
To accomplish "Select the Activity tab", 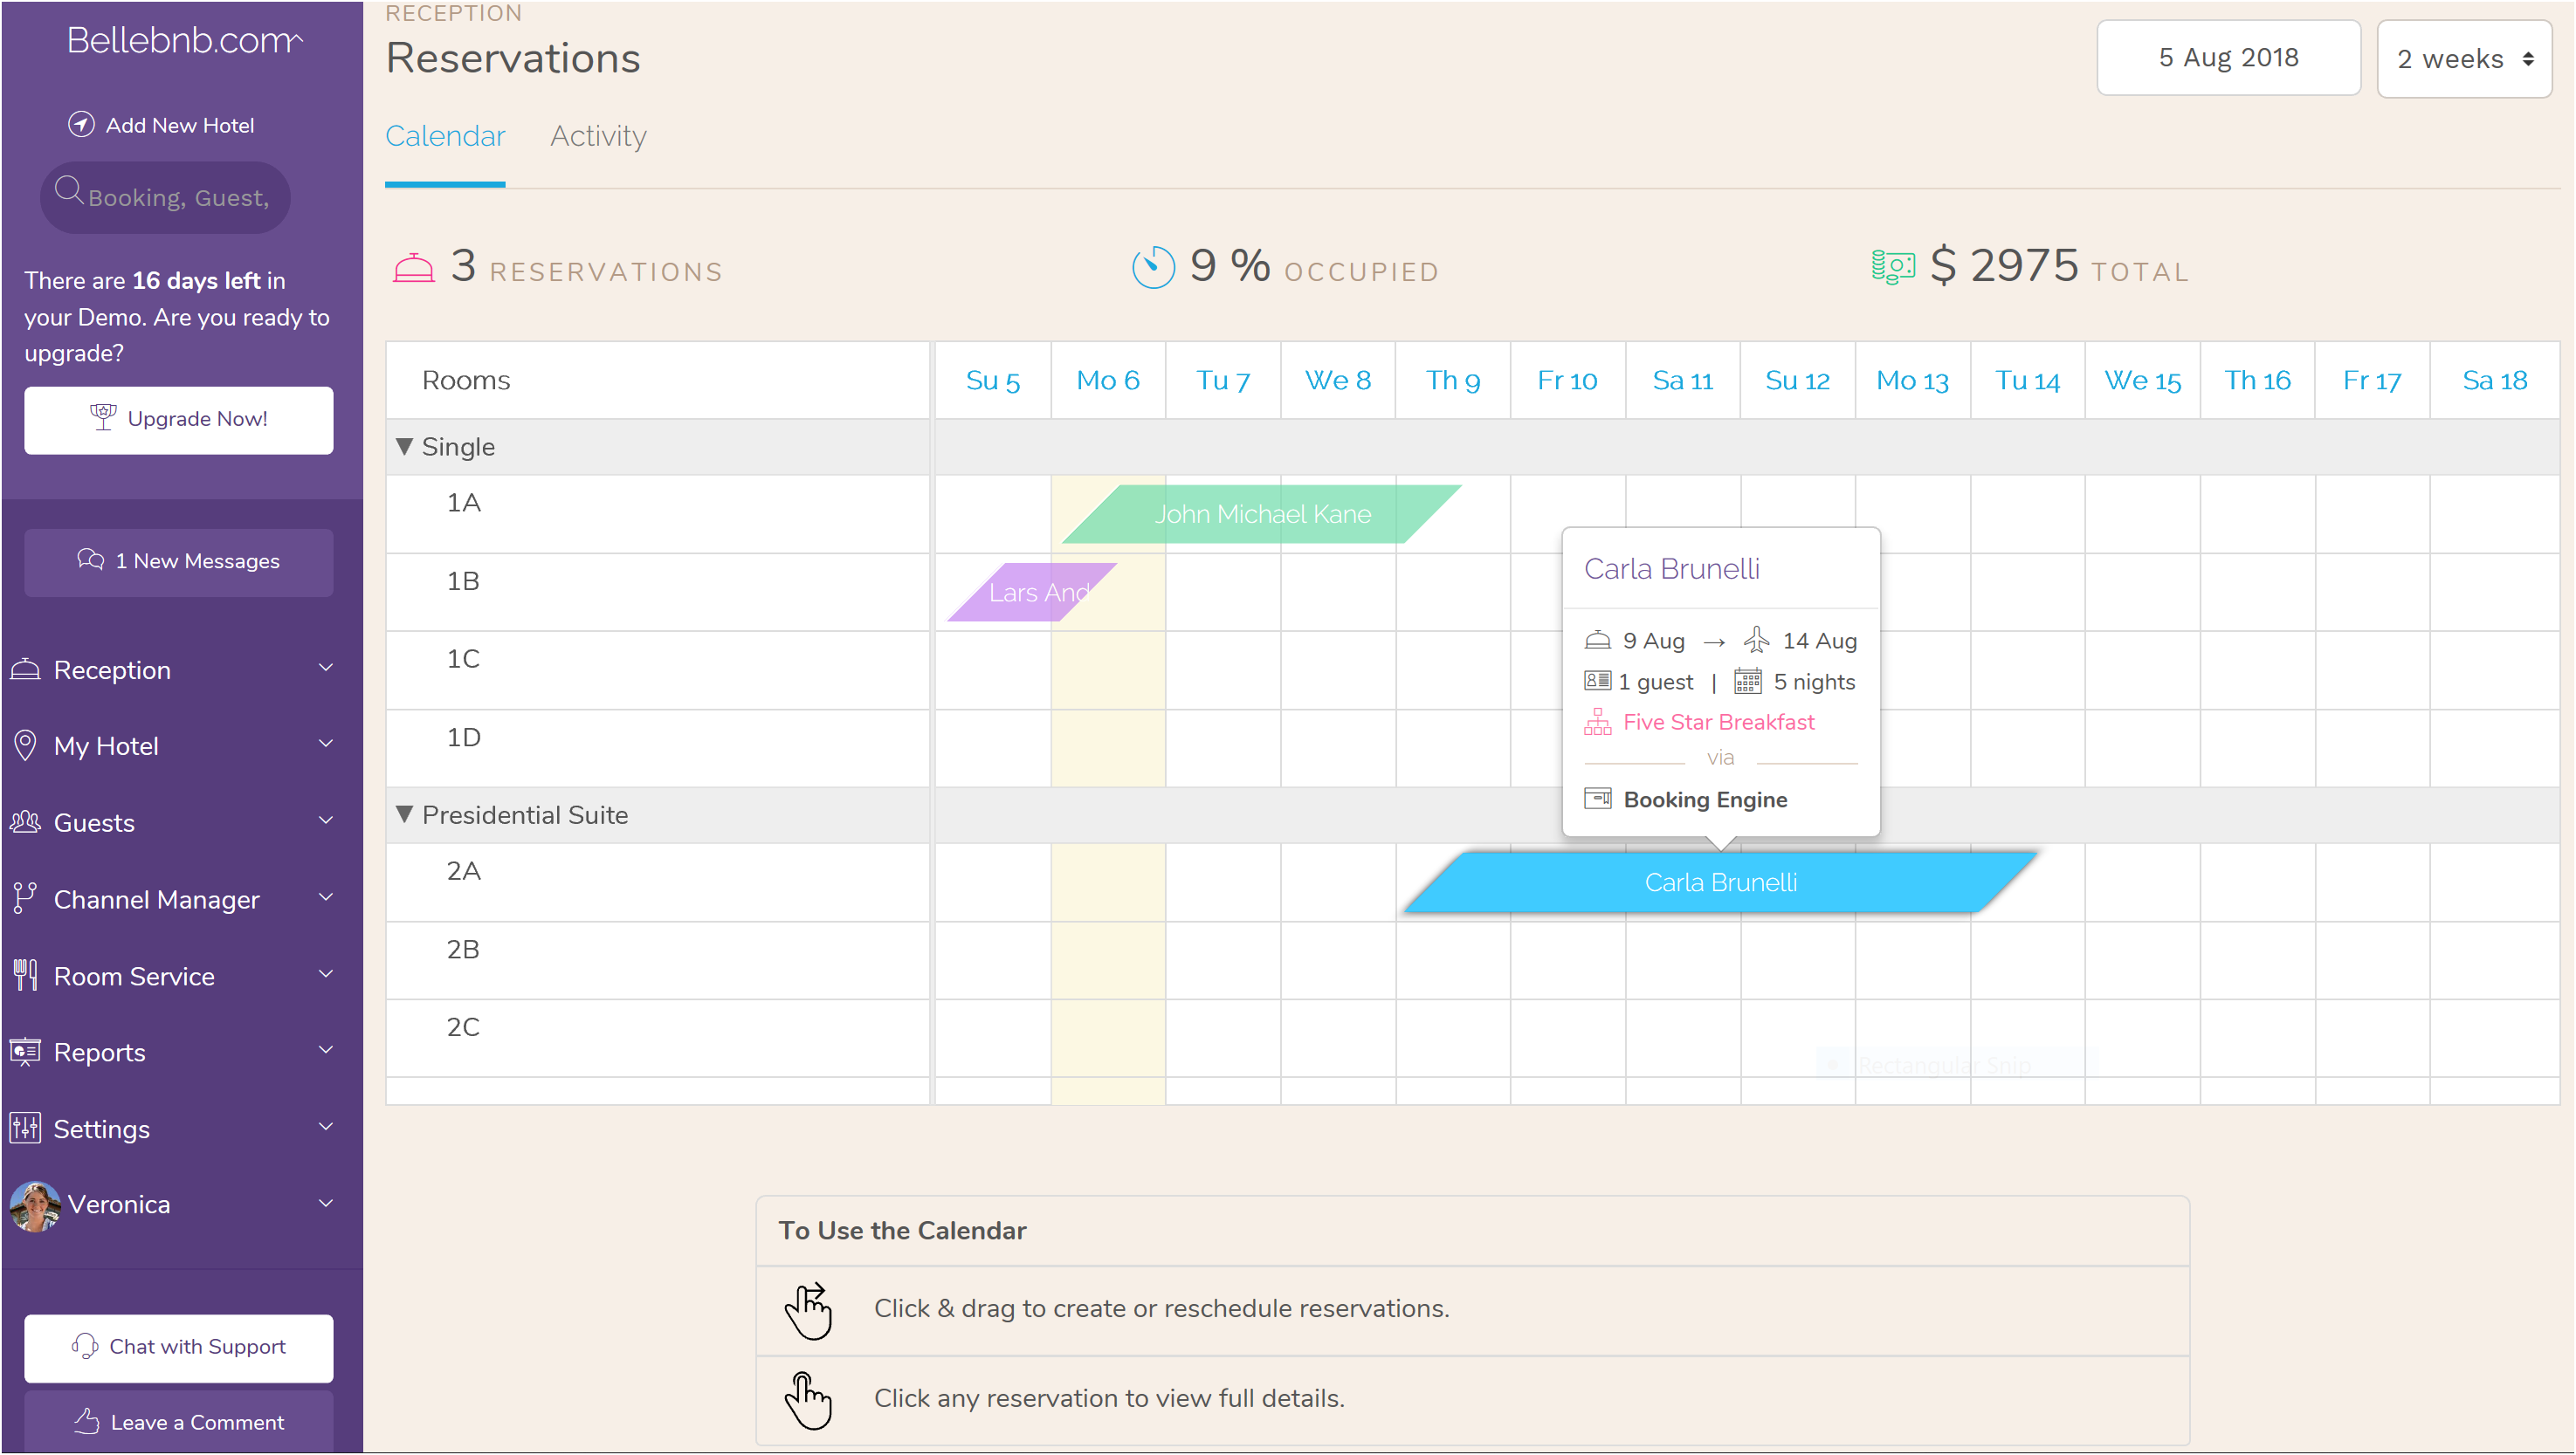I will 596,138.
